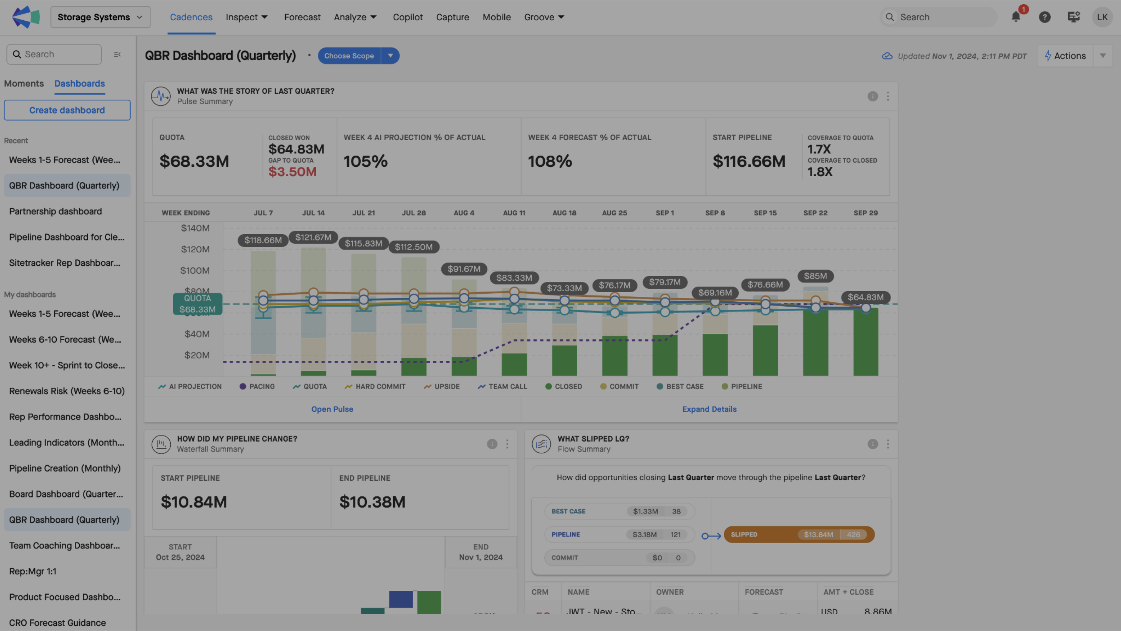The width and height of the screenshot is (1121, 631).
Task: Click the Pulse Summary info icon
Action: click(x=872, y=96)
